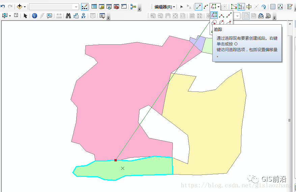The height and width of the screenshot is (192, 296).
Task: Click the redo arrow icon
Action: coord(10,7)
